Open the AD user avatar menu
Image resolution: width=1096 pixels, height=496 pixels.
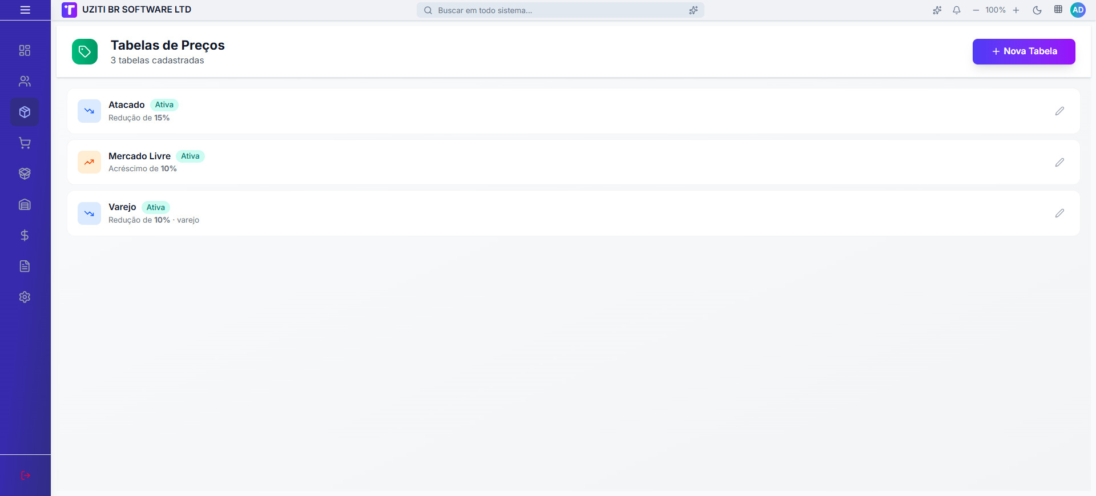point(1078,10)
